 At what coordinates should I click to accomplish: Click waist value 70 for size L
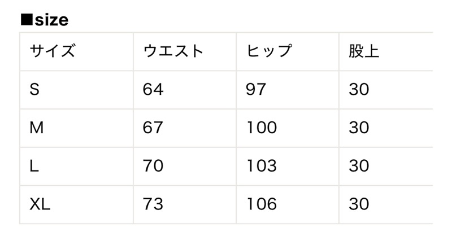(153, 166)
